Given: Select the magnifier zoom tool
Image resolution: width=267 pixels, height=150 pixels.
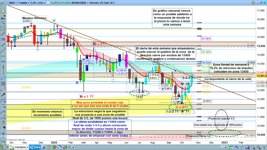Looking at the screenshot, I should 3,23.
